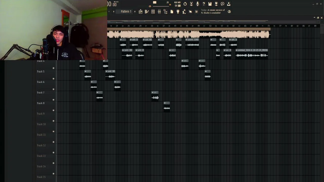
Task: Open the newer FL Studio version notice
Action: pyautogui.click(x=213, y=11)
